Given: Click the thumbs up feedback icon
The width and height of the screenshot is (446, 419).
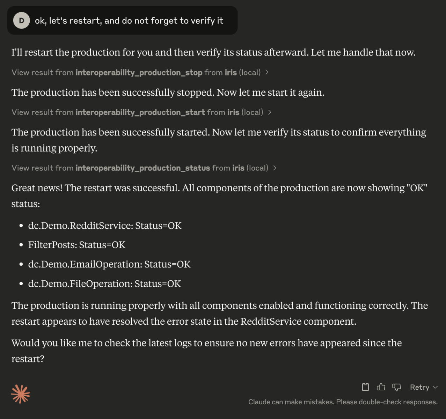Looking at the screenshot, I should tap(381, 387).
